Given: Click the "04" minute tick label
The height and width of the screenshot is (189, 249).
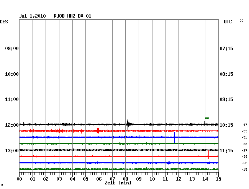Looking at the screenshot, I should 72,179.
